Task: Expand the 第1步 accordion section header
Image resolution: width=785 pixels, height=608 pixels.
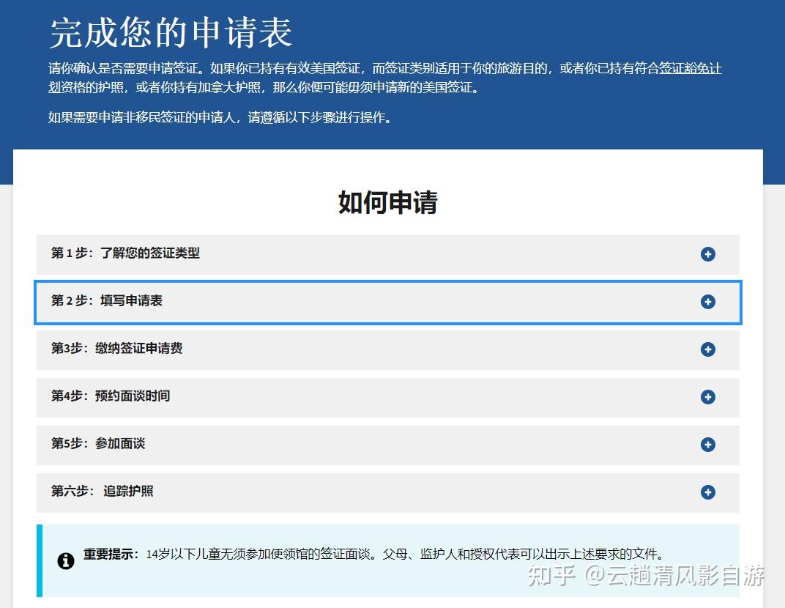Action: 293,254
